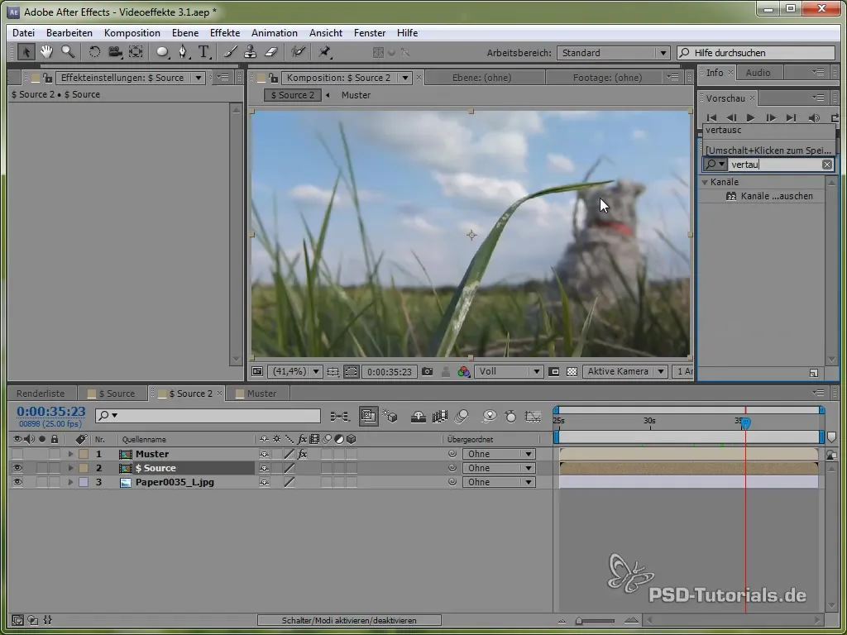This screenshot has height=635, width=847.
Task: Switch to the Renderliste tab
Action: pos(41,394)
